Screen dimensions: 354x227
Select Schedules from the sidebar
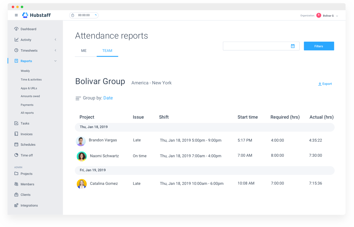(x=27, y=144)
